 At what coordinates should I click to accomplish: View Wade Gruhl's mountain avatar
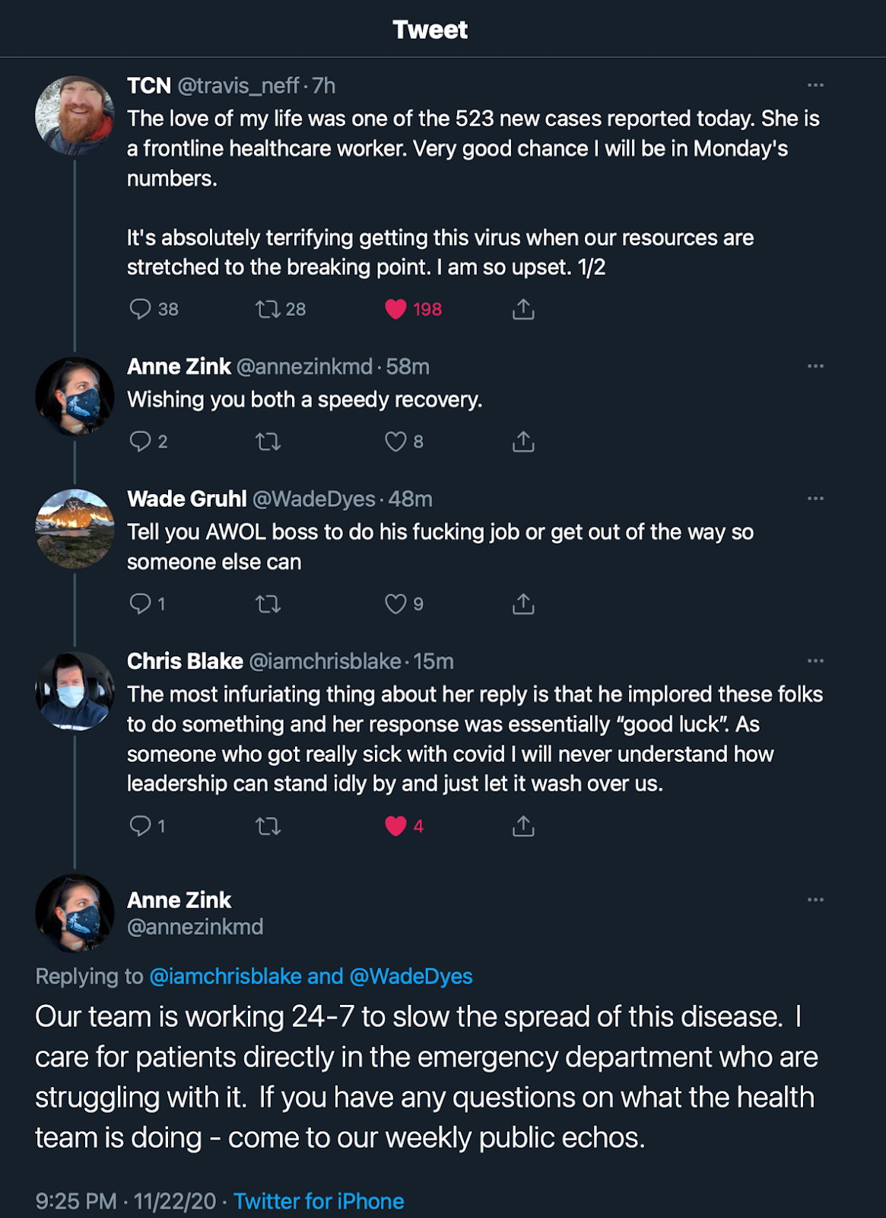[x=75, y=529]
